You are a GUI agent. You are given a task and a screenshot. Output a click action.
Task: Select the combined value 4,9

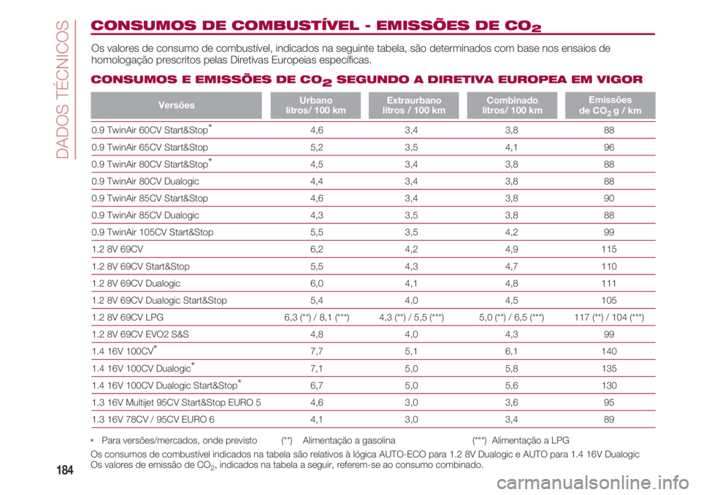click(x=511, y=249)
